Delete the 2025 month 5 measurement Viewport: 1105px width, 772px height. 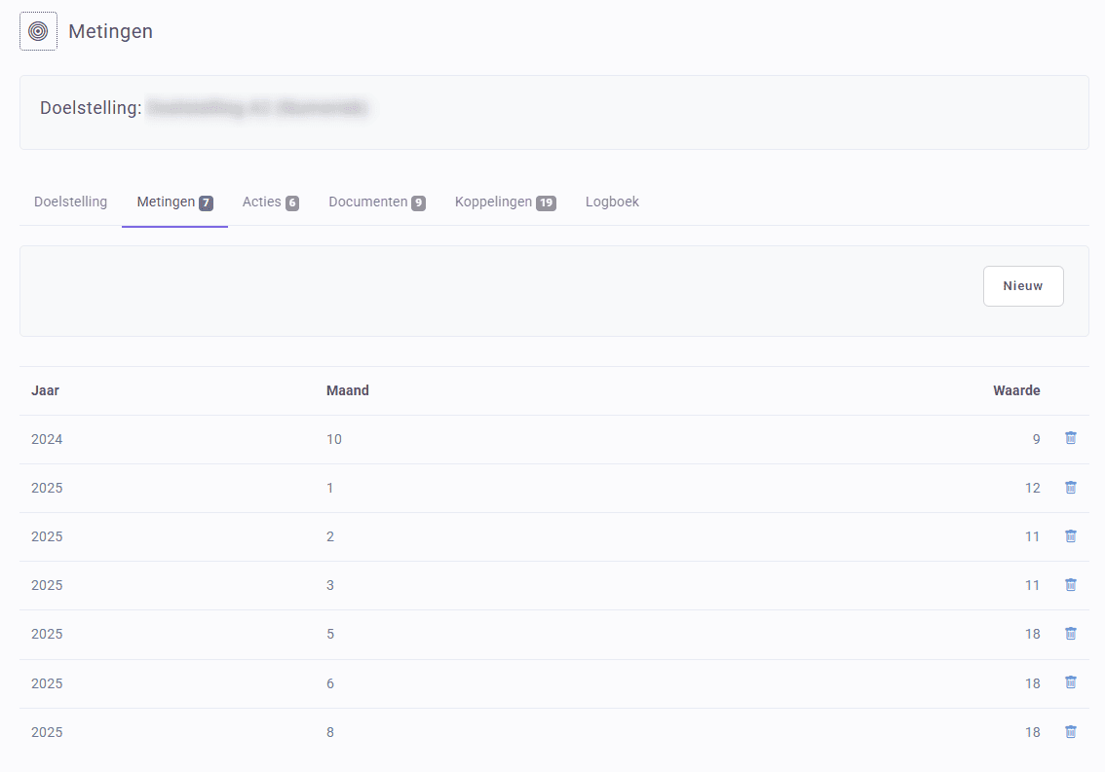1071,633
